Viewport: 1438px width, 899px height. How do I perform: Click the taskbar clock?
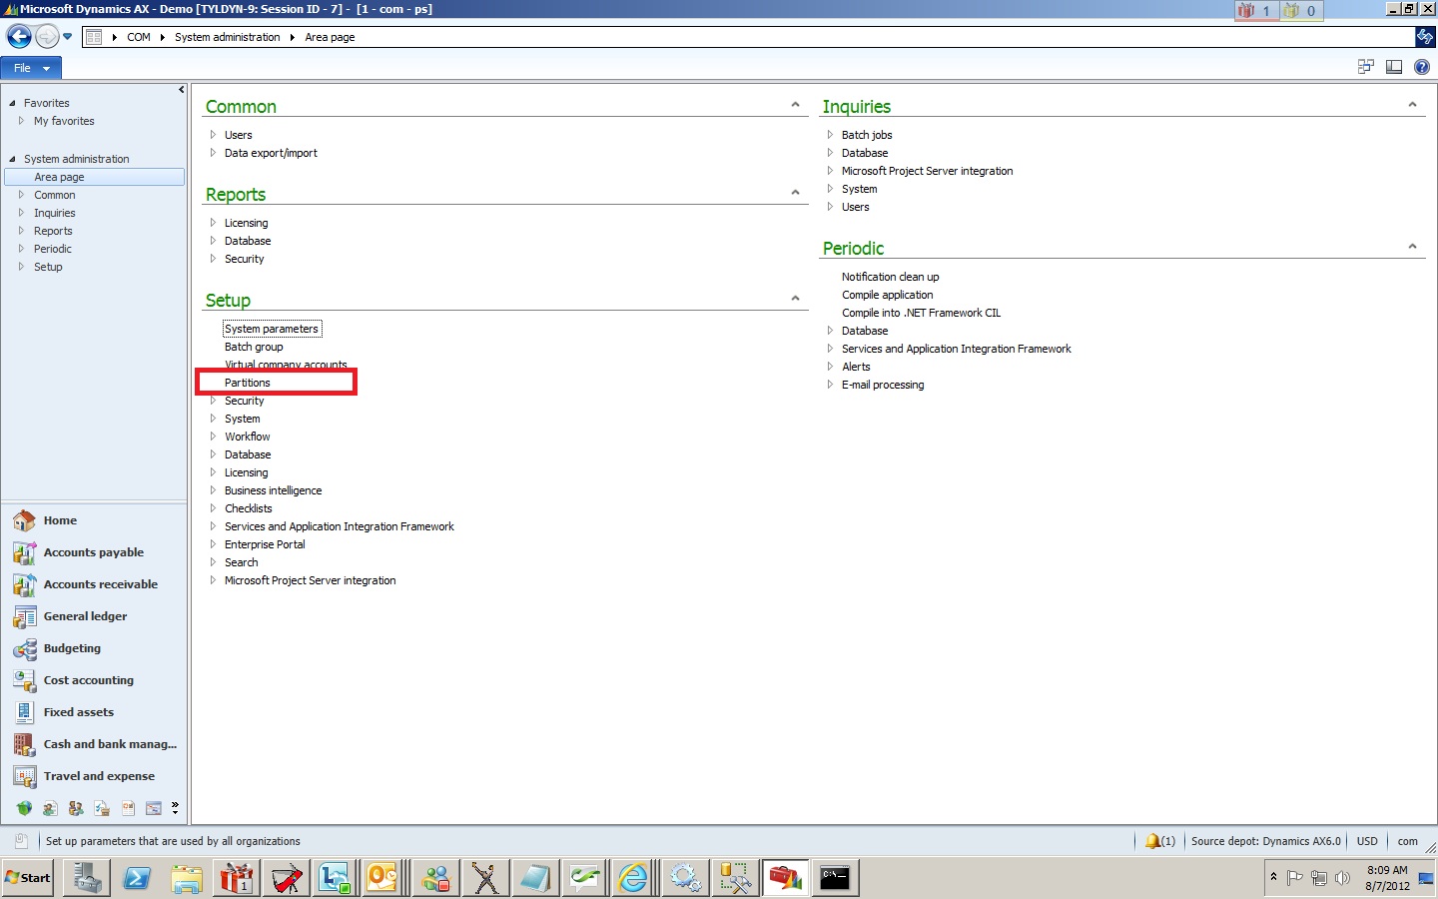[1387, 878]
